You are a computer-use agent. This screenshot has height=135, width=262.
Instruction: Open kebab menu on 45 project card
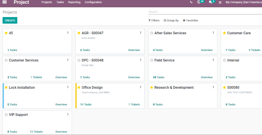(x=68, y=33)
